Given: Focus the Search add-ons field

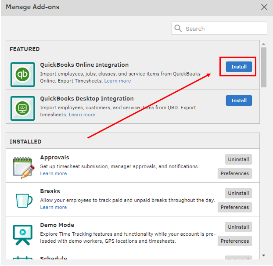Looking at the screenshot, I should click(219, 28).
